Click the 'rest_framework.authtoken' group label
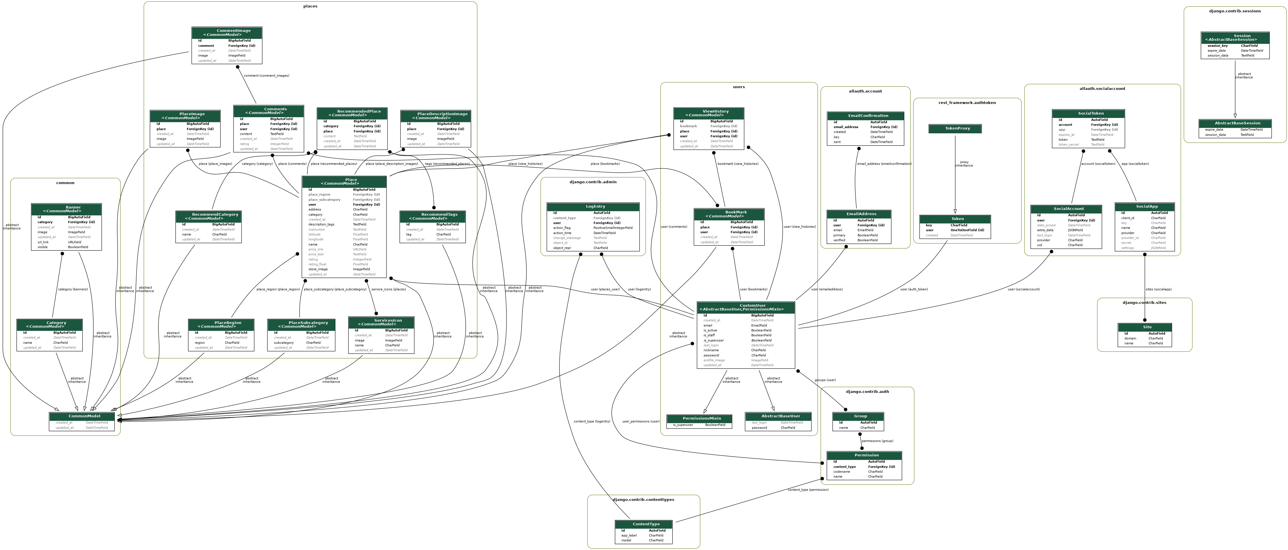This screenshot has height=550, width=1288. (967, 103)
